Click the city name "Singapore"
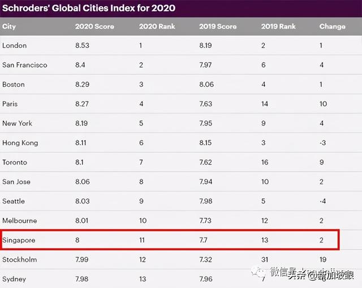 [x=19, y=240]
